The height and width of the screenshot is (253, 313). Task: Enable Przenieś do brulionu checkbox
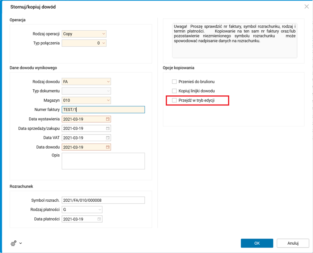(174, 82)
